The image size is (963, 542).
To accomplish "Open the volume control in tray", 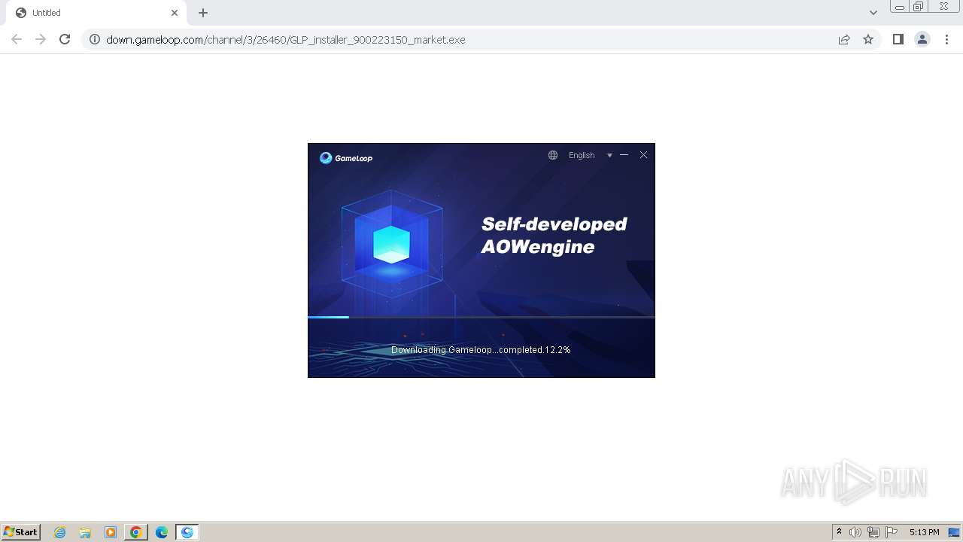I will pyautogui.click(x=855, y=532).
